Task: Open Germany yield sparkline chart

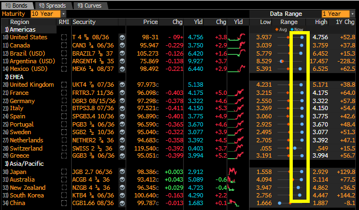Action: point(236,101)
